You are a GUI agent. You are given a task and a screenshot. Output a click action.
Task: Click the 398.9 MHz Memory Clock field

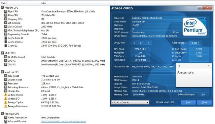click(138, 95)
